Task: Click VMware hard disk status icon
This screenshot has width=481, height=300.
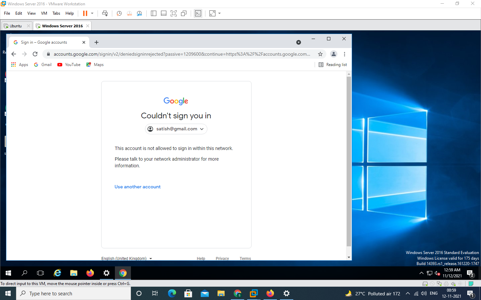Action: coord(425,284)
